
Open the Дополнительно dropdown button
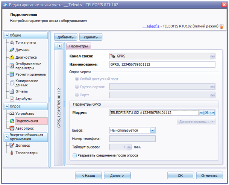click(x=196, y=121)
